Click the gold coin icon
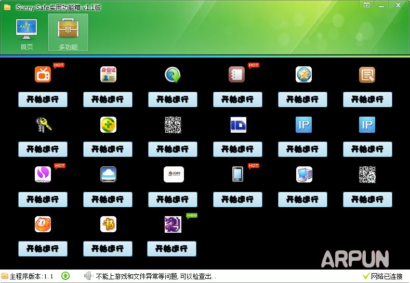Image resolution: width=410 pixels, height=283 pixels. point(108,224)
